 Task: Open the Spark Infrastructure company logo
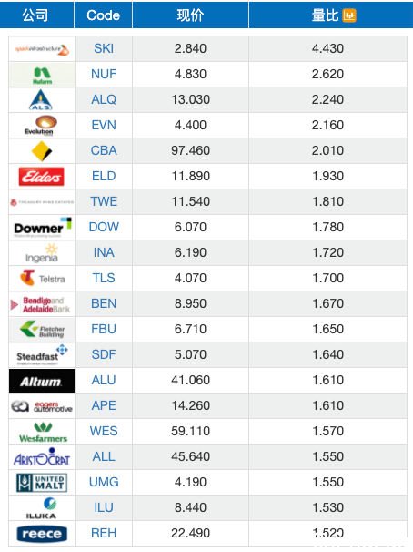click(42, 49)
